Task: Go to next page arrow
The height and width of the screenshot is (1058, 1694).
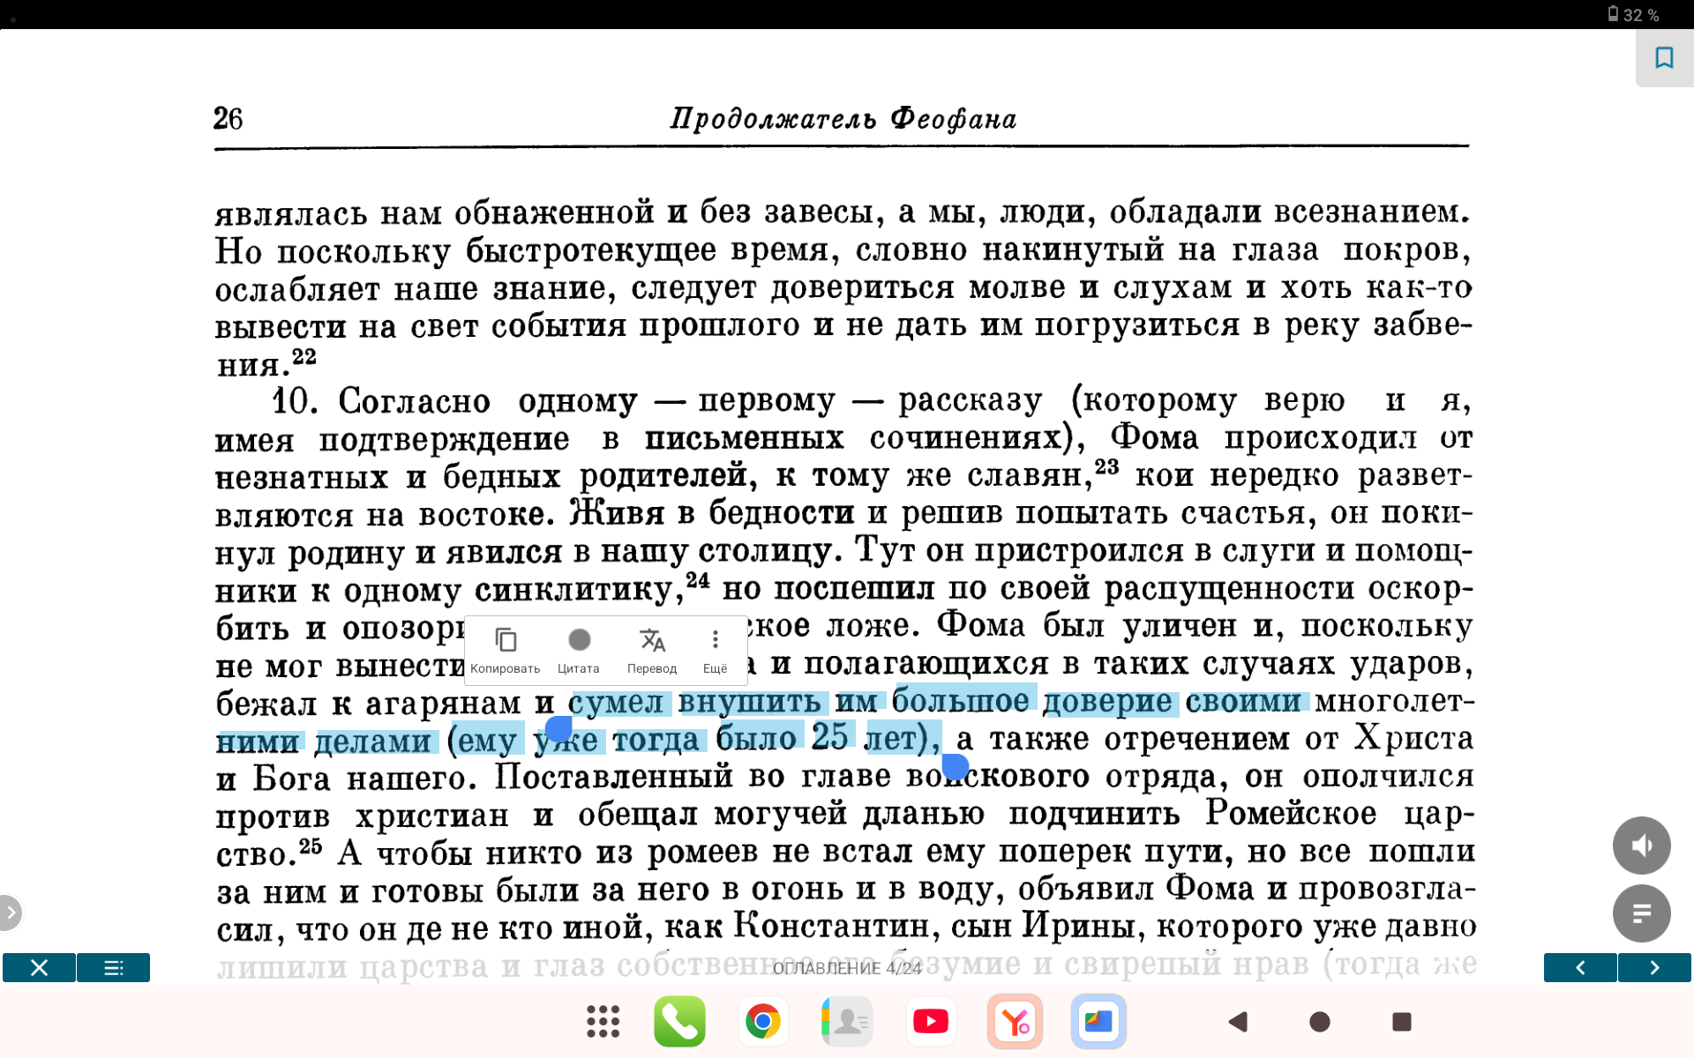Action: (1654, 968)
